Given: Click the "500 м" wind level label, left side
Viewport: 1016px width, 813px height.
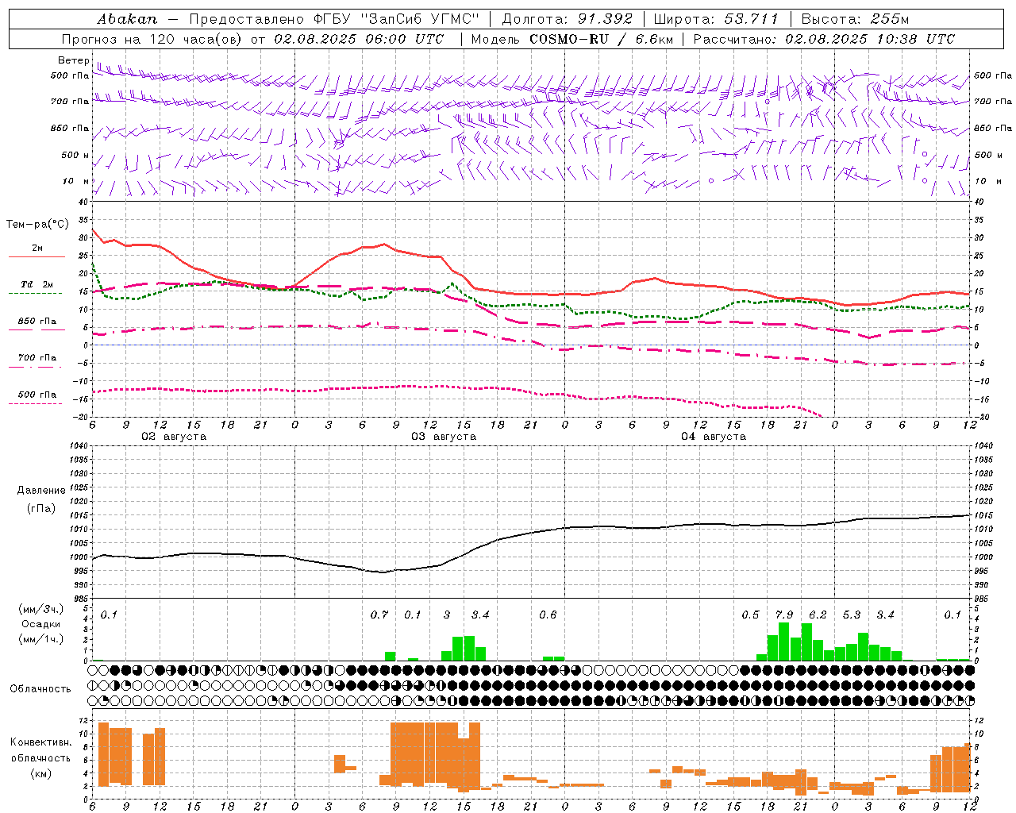Looking at the screenshot, I should (75, 155).
